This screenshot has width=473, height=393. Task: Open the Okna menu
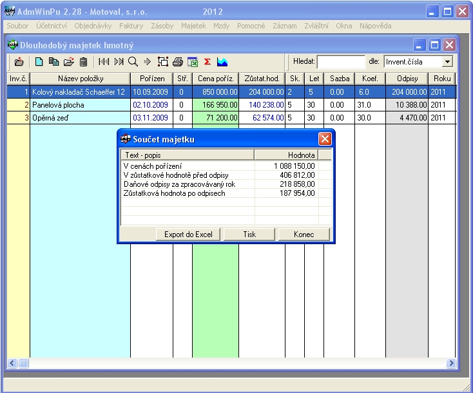point(344,26)
